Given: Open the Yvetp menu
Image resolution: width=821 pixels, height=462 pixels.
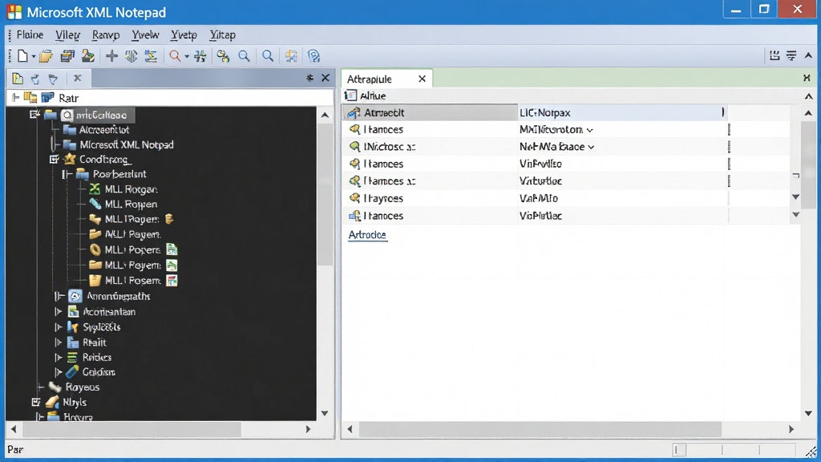Looking at the screenshot, I should coord(184,34).
